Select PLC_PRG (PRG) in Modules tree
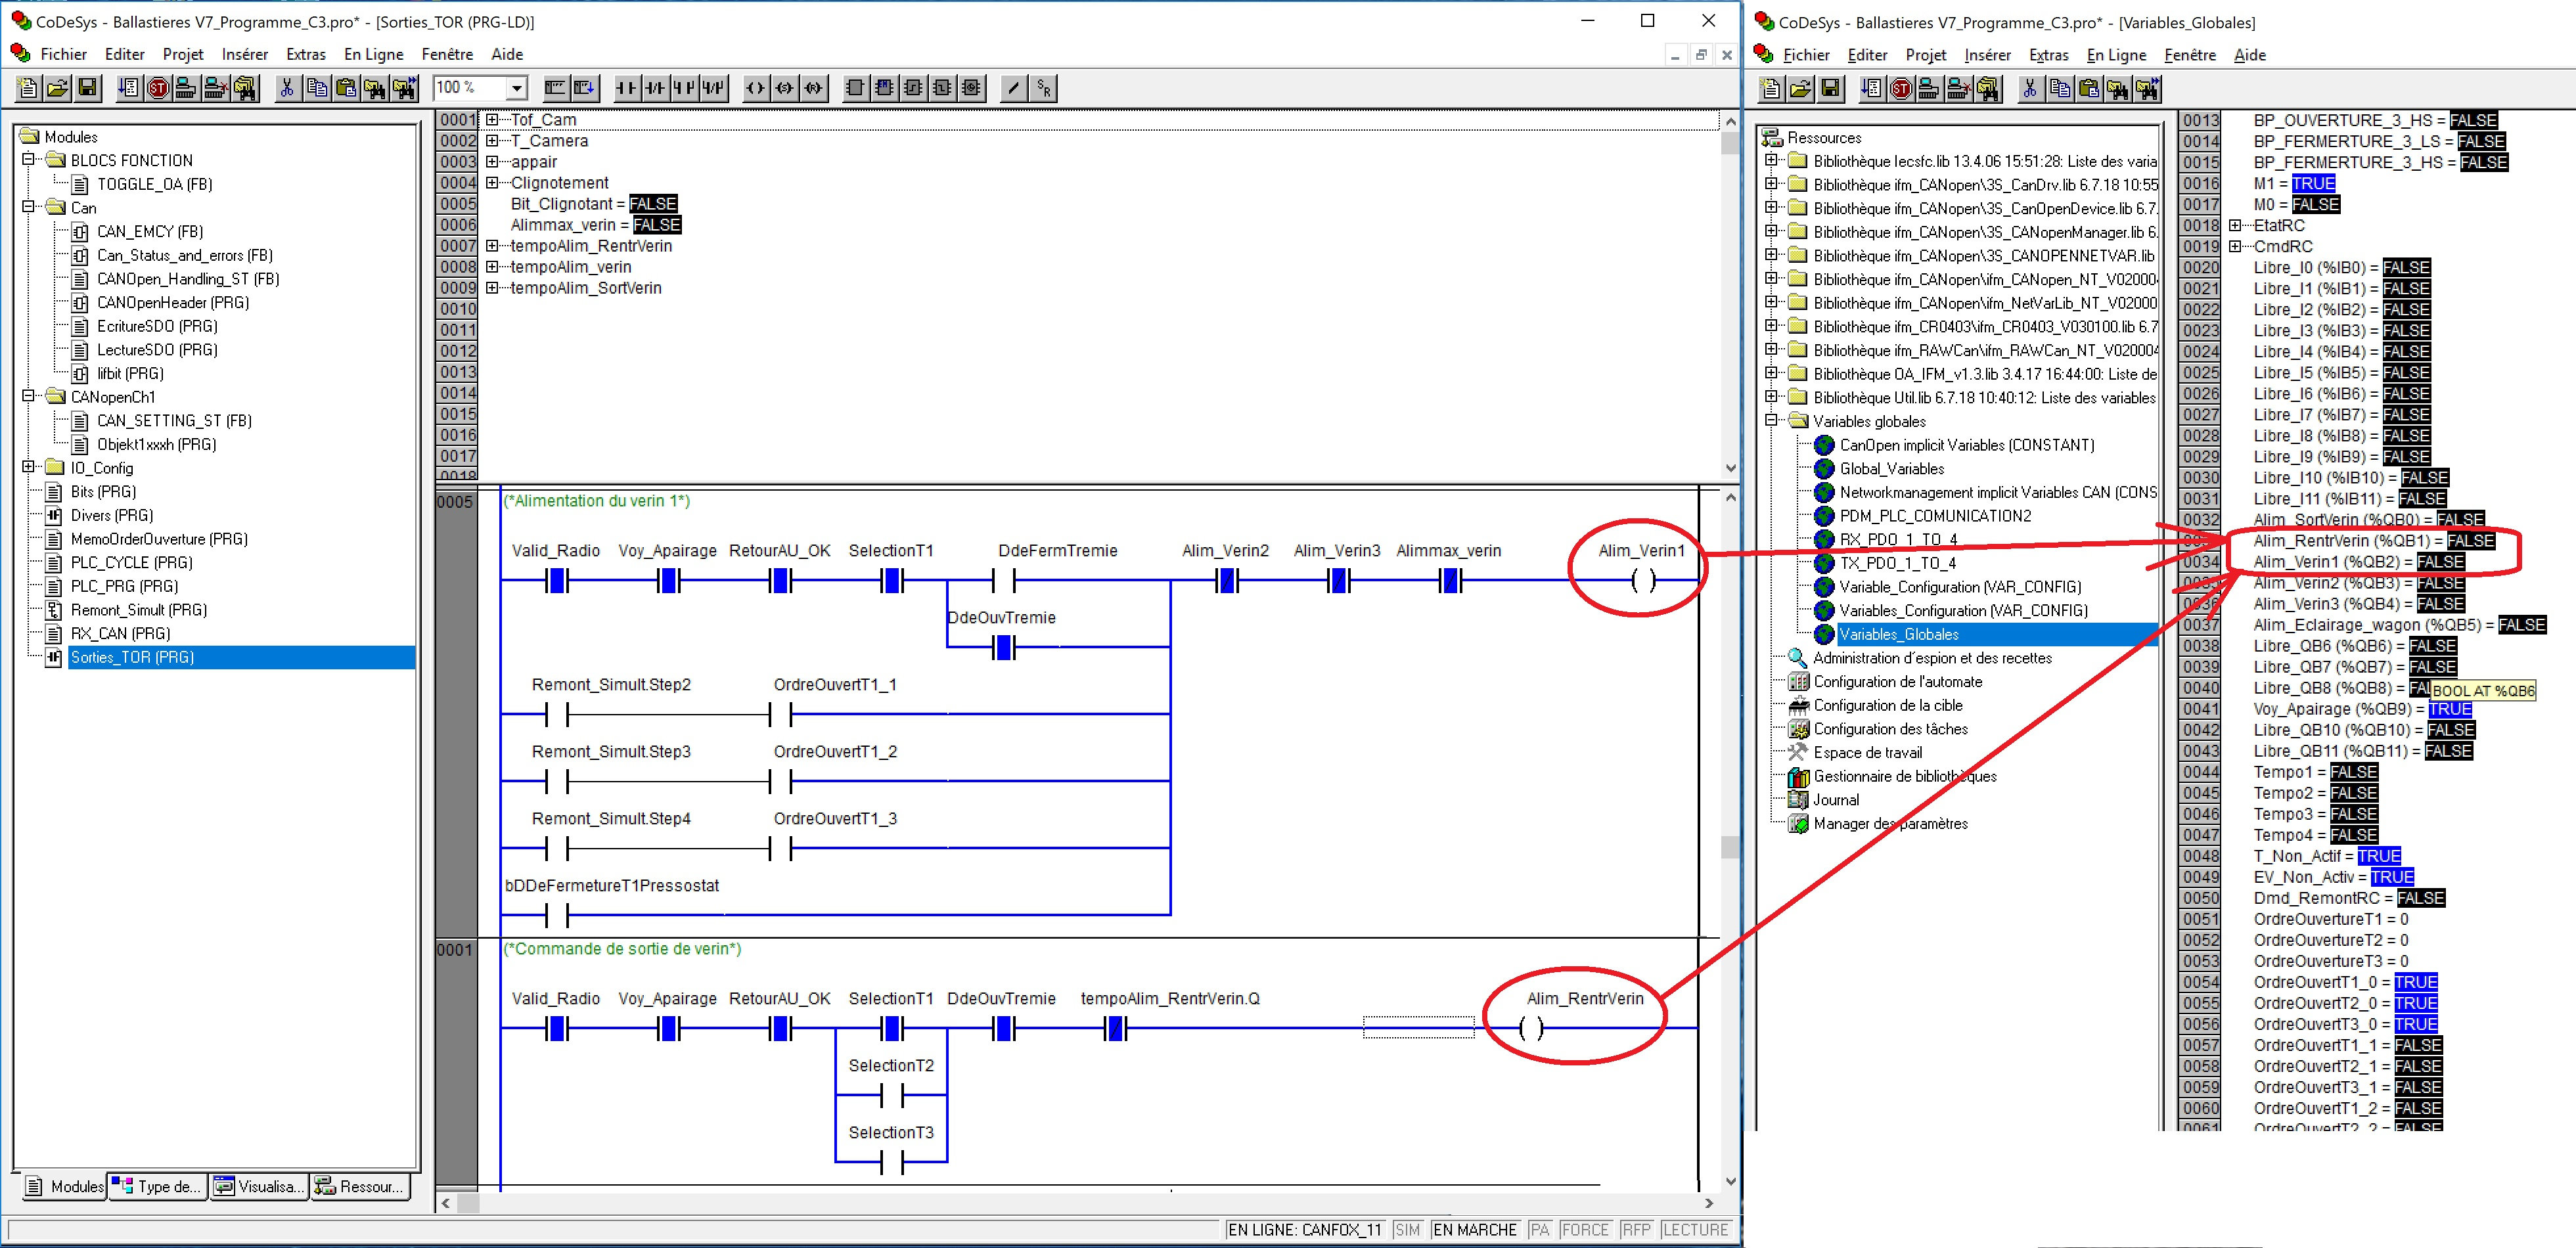Screen dimensions: 2576x1248 (124, 586)
